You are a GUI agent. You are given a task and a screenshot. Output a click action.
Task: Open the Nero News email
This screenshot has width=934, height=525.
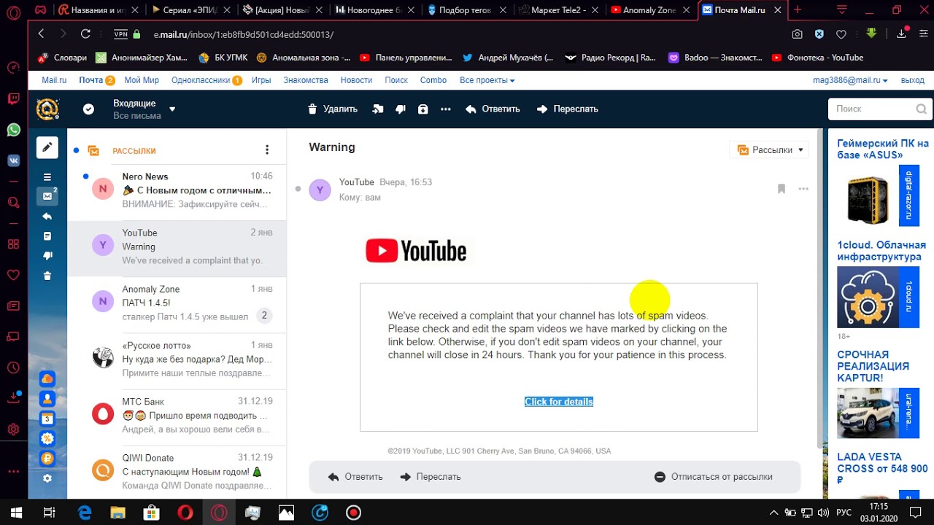(177, 190)
